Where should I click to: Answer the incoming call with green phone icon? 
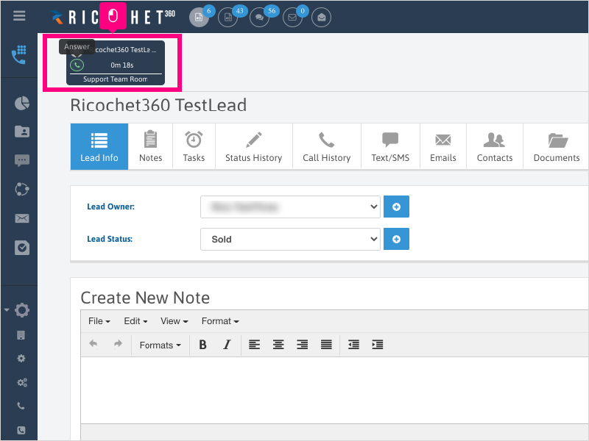point(77,65)
